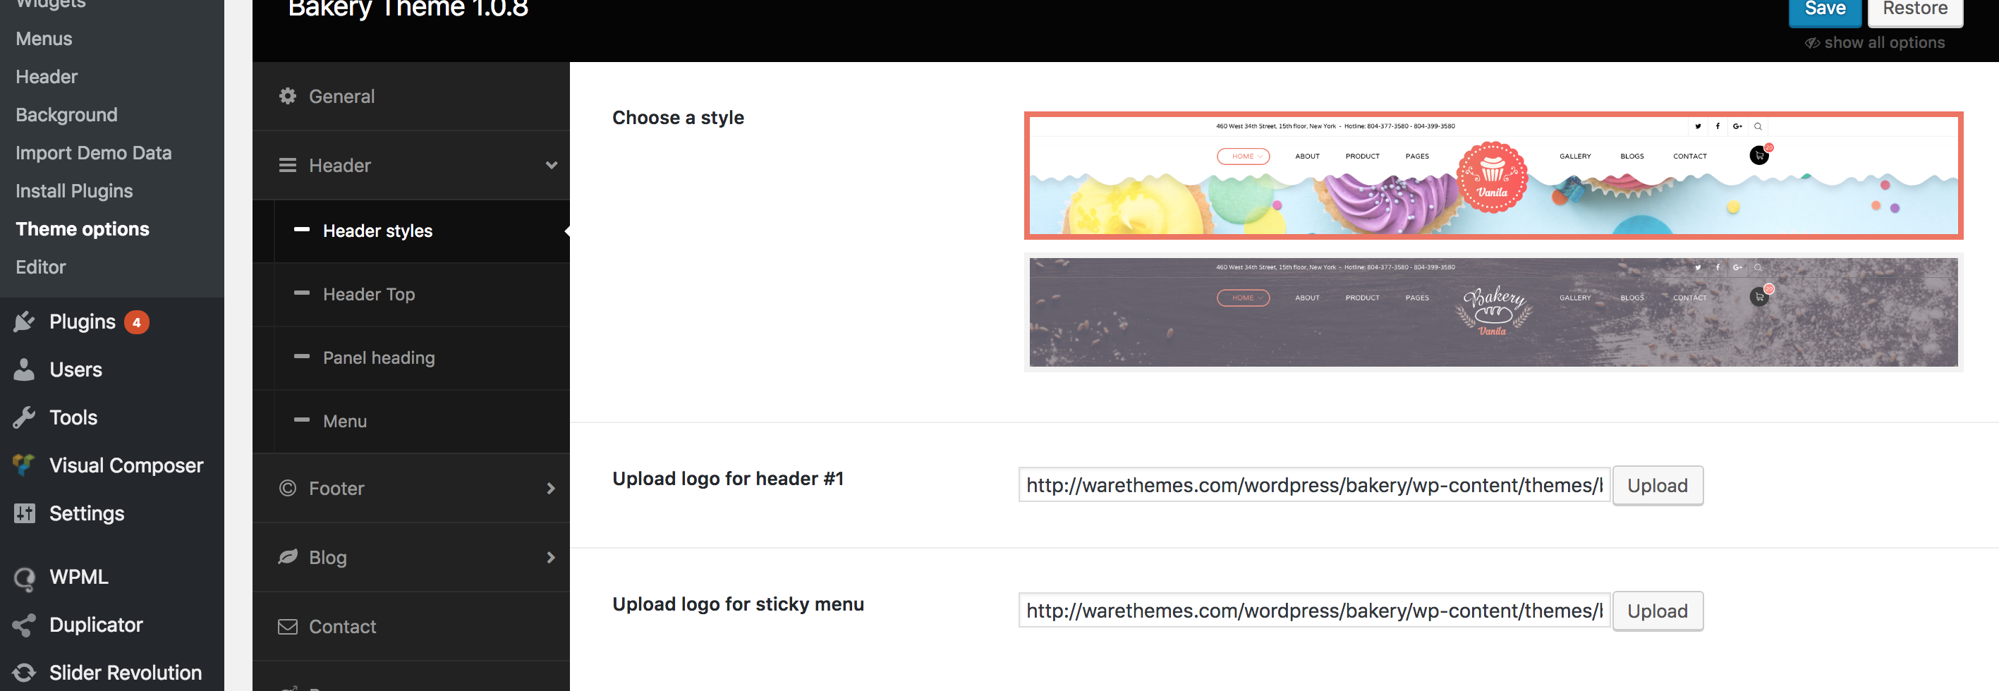Viewport: 1999px width, 691px height.
Task: Expand the Blog section arrow
Action: pos(551,558)
